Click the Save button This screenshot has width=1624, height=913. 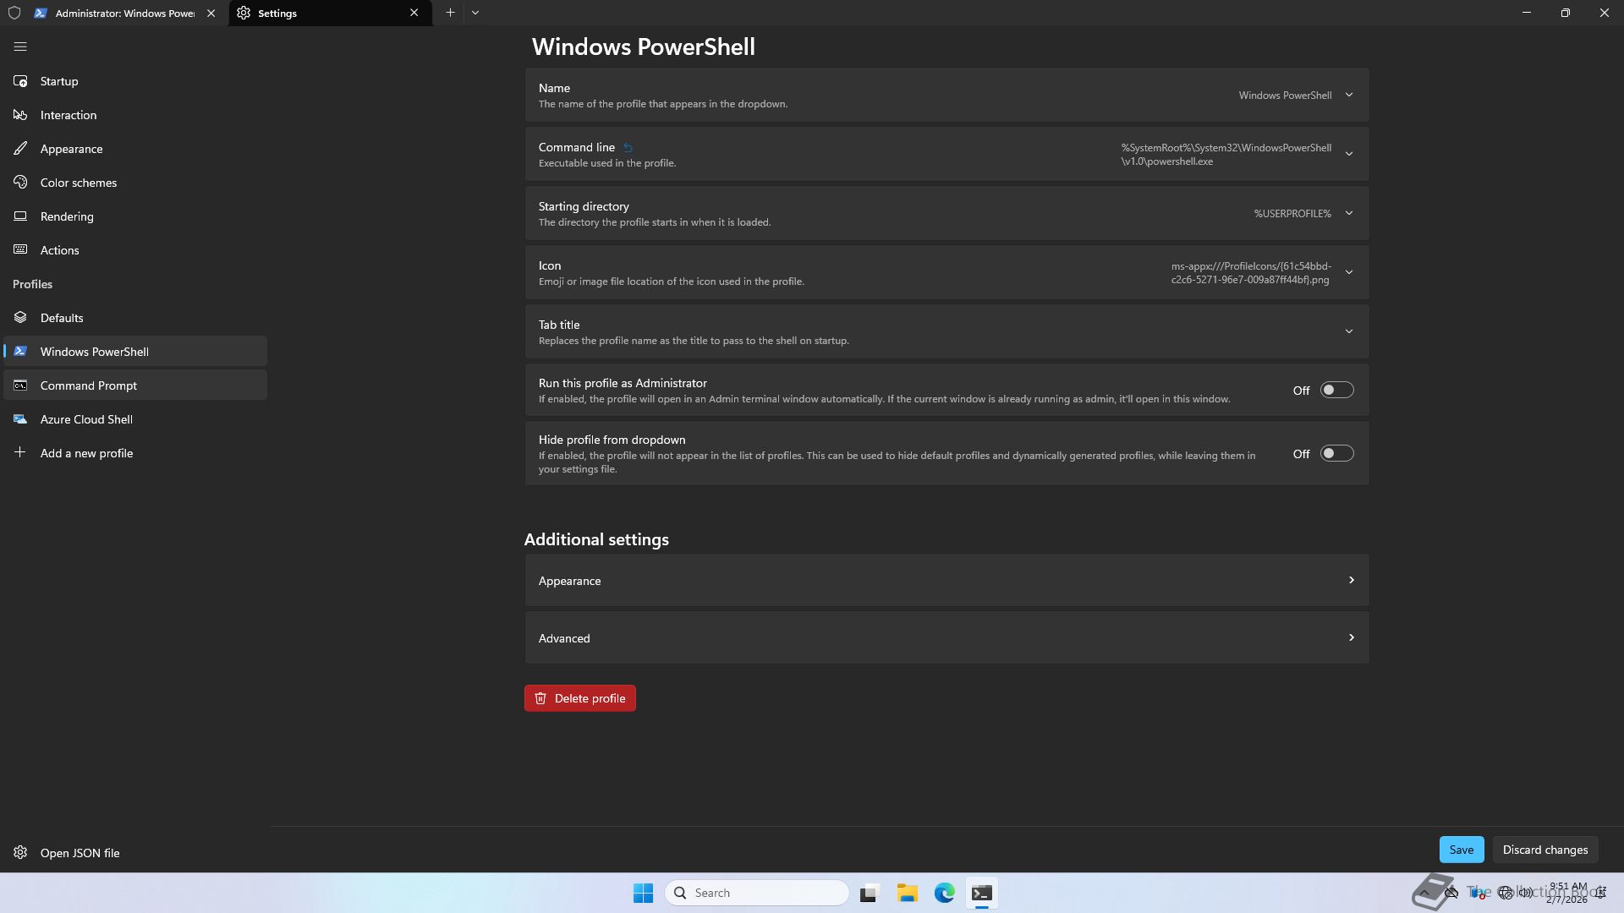click(x=1461, y=850)
